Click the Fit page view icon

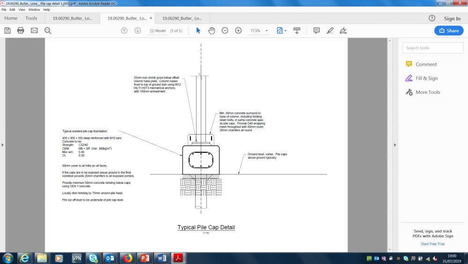click(x=280, y=30)
